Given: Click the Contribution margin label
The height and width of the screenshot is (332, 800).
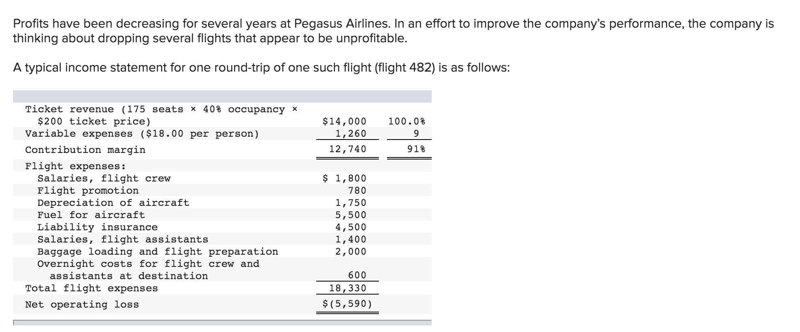Looking at the screenshot, I should click(85, 150).
